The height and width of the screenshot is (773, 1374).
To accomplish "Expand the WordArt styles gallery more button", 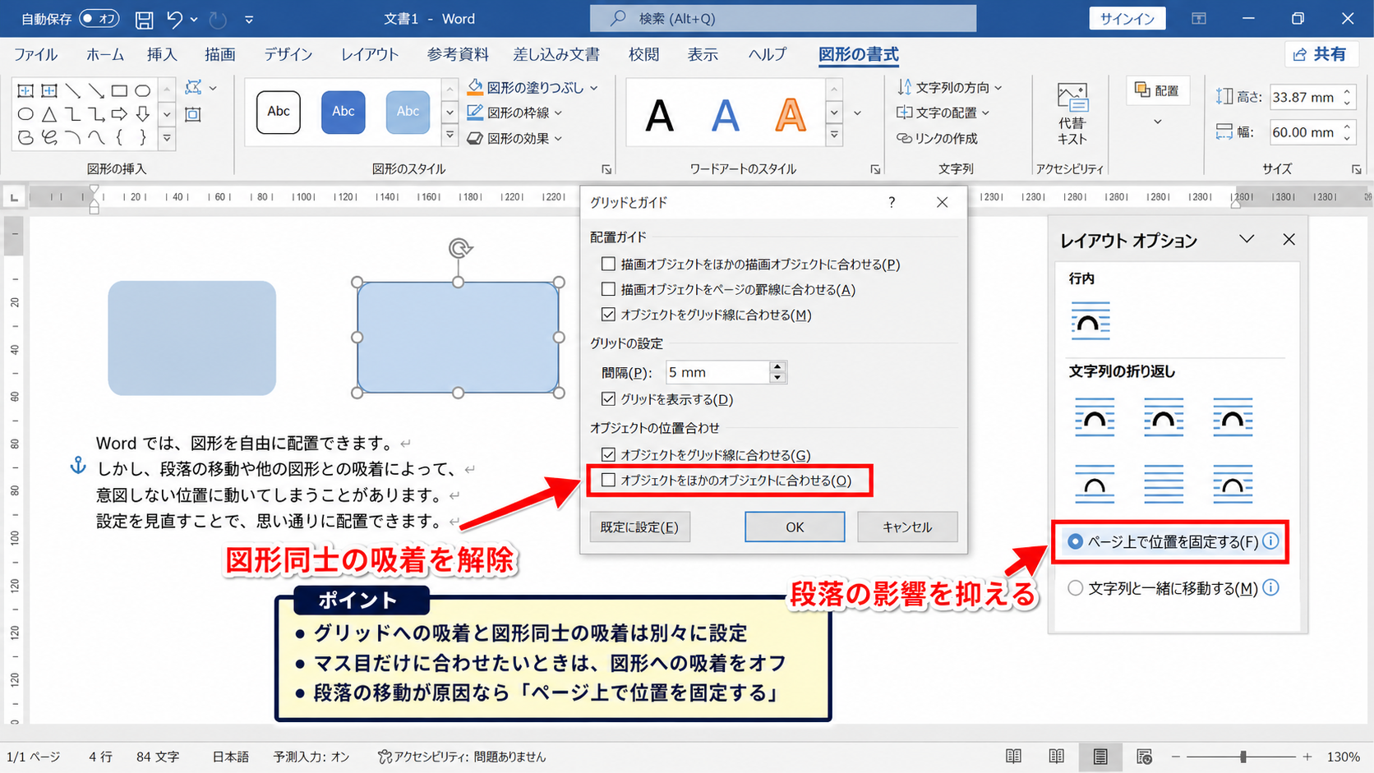I will (834, 136).
